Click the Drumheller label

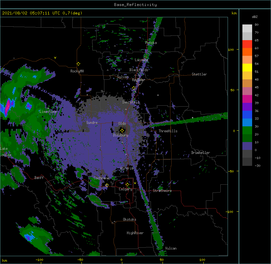click(x=201, y=153)
